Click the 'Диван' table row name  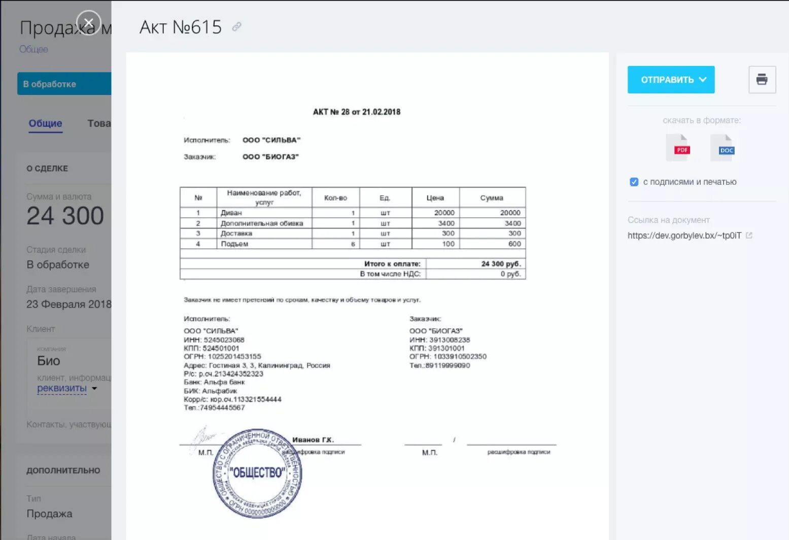[231, 213]
